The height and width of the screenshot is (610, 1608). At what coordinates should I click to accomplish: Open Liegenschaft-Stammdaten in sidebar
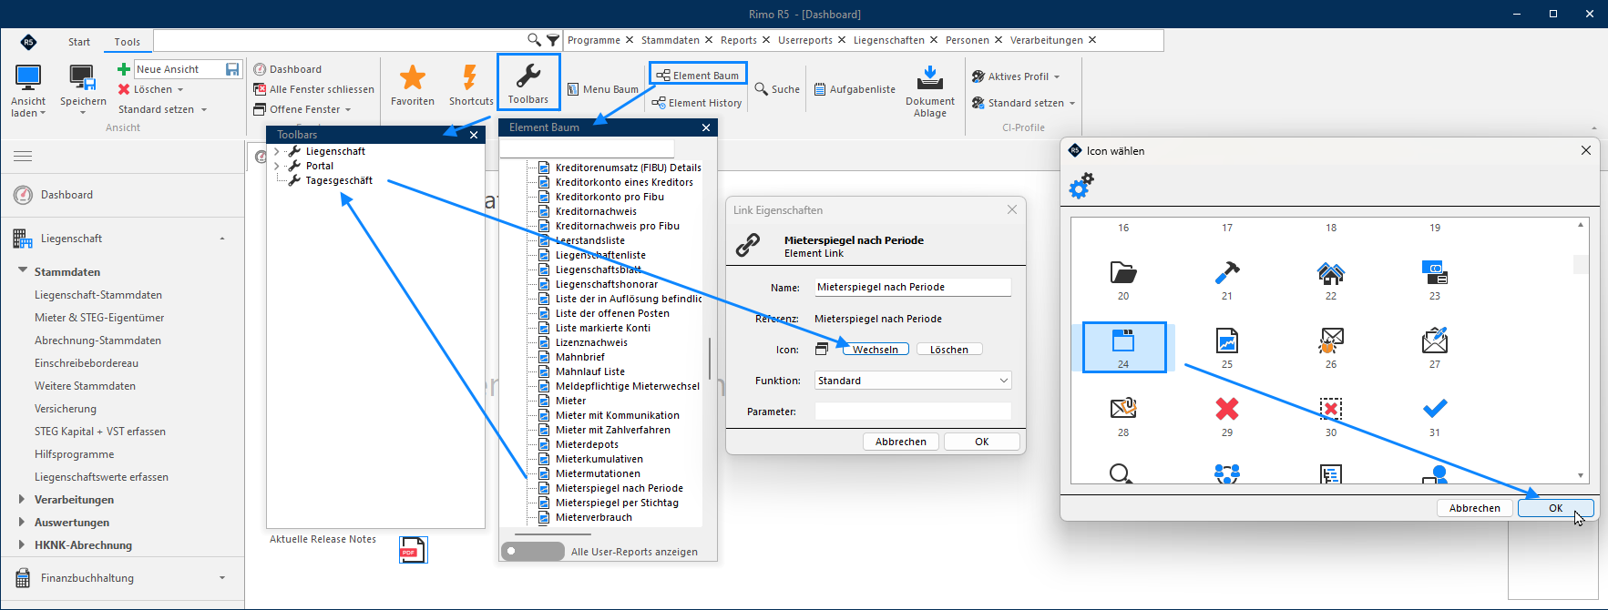(x=98, y=295)
